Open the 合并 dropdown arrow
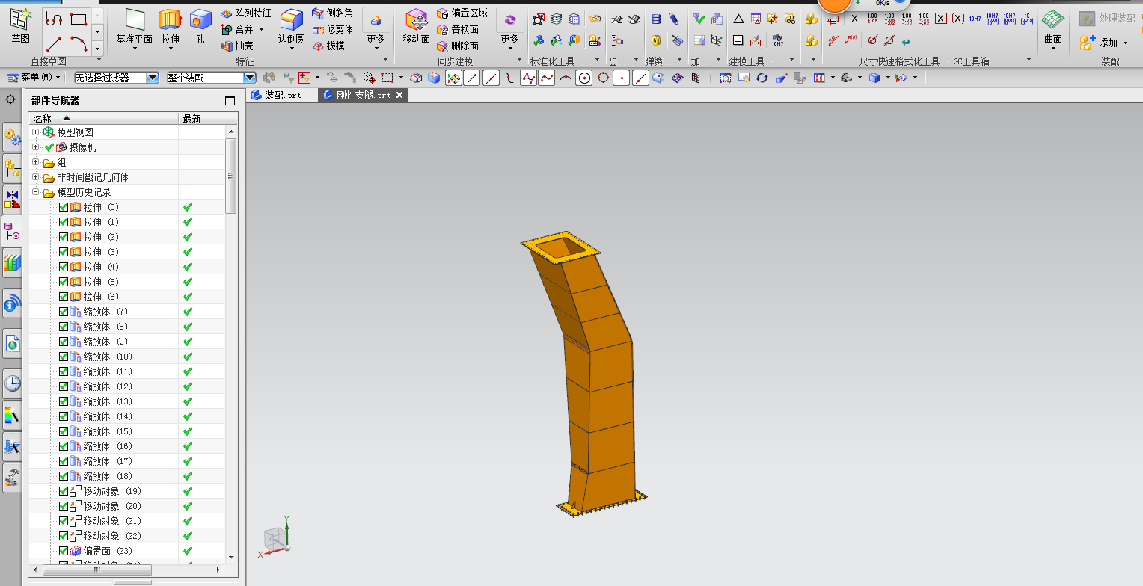Viewport: 1143px width, 586px height. pos(261,30)
